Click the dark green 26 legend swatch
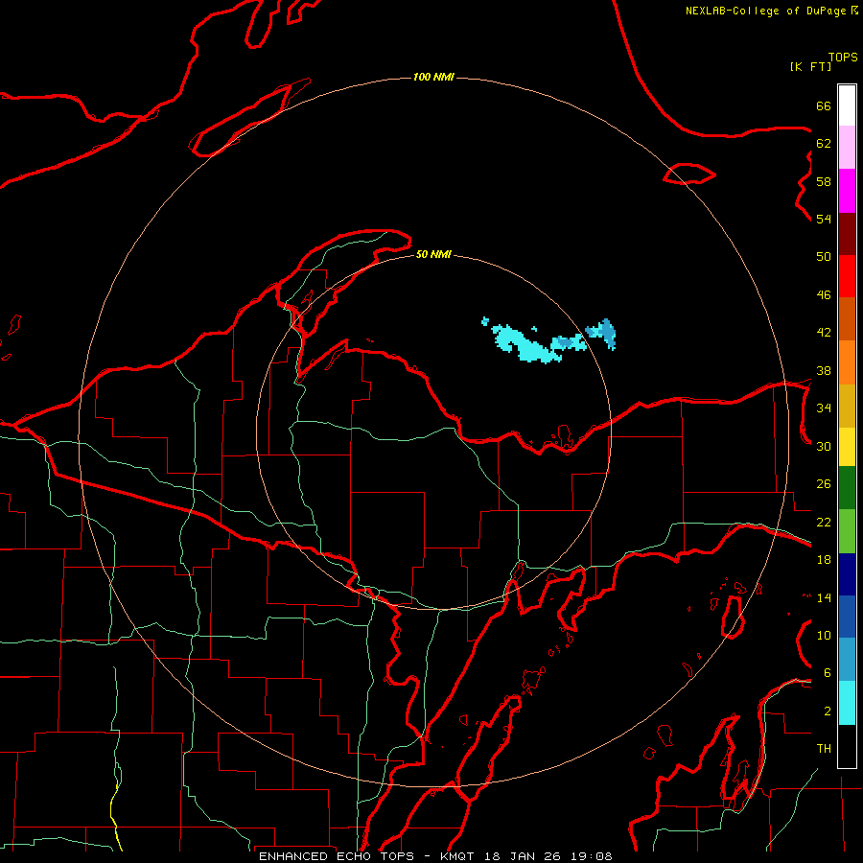 click(x=847, y=488)
